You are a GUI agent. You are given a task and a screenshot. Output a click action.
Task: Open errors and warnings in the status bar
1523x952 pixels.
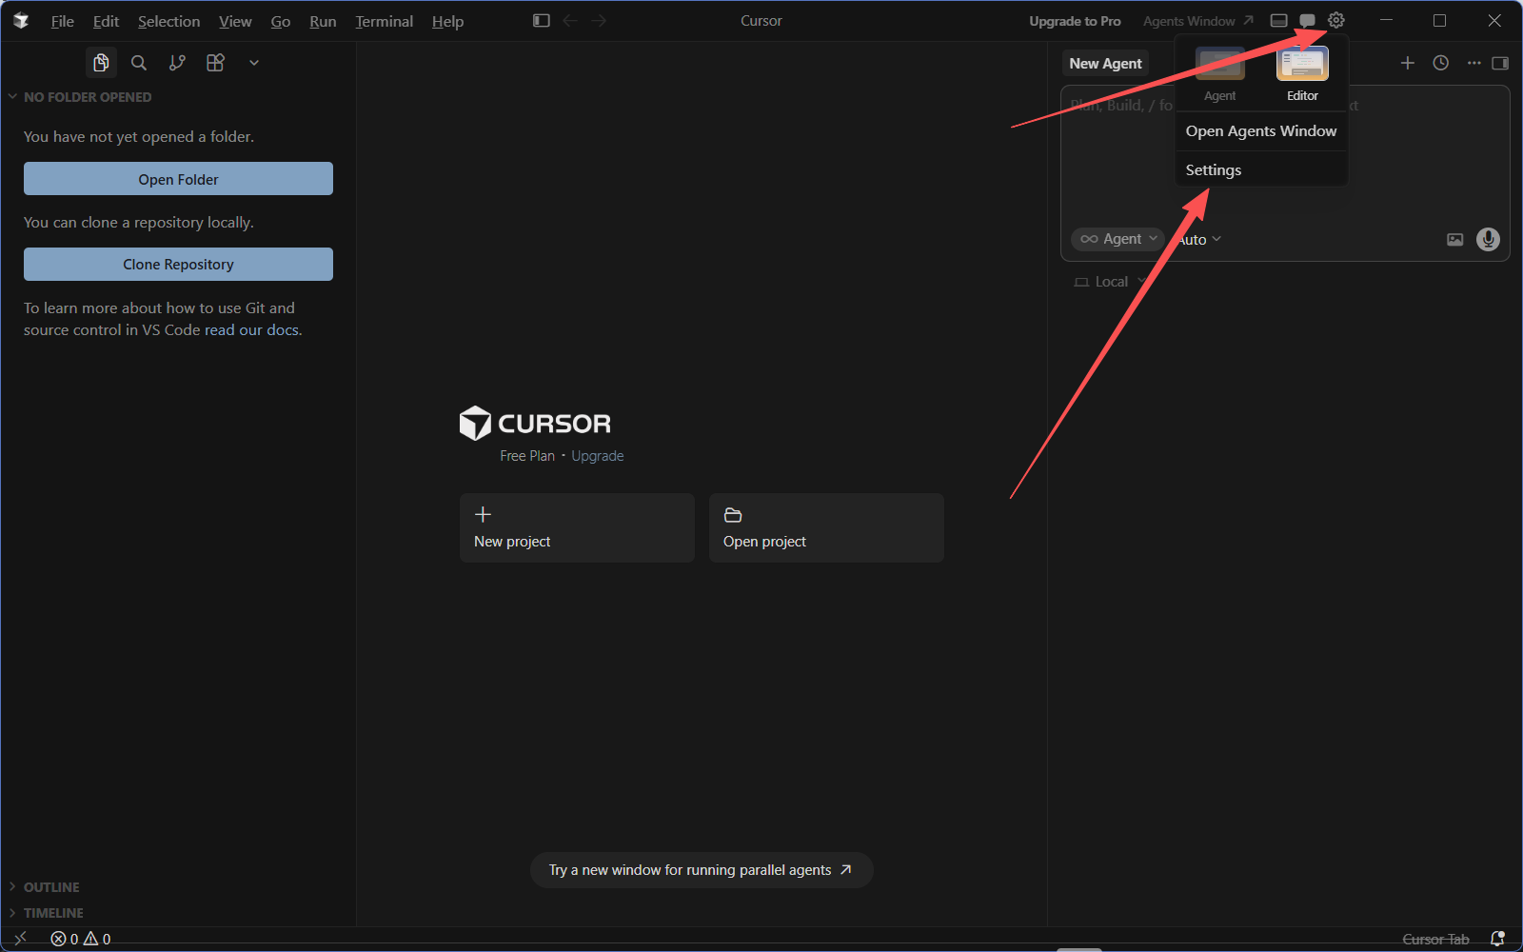[81, 939]
